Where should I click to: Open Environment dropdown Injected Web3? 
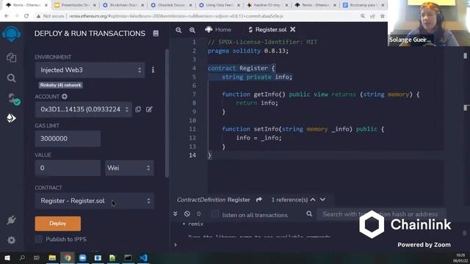pyautogui.click(x=90, y=70)
